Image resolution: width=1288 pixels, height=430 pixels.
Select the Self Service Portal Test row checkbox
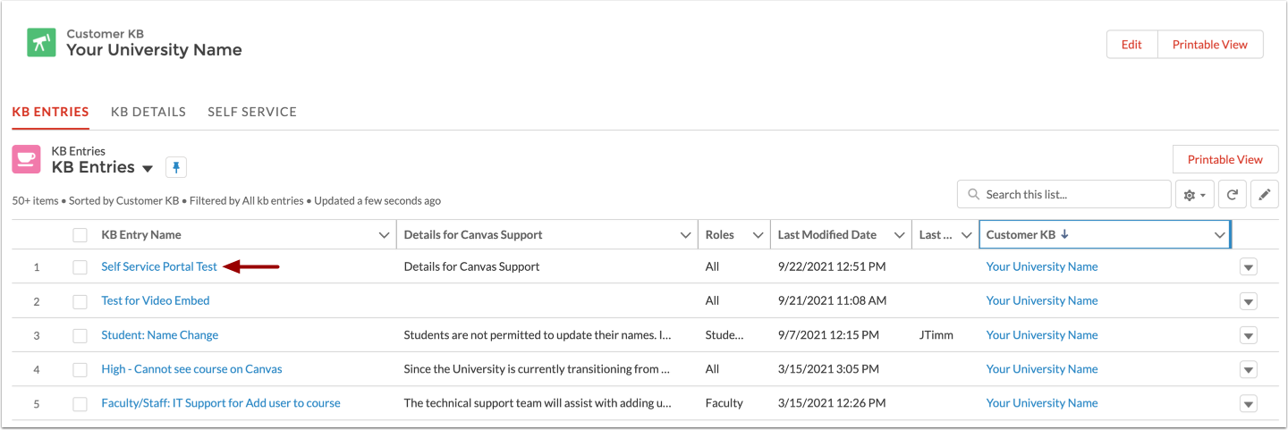pyautogui.click(x=80, y=267)
